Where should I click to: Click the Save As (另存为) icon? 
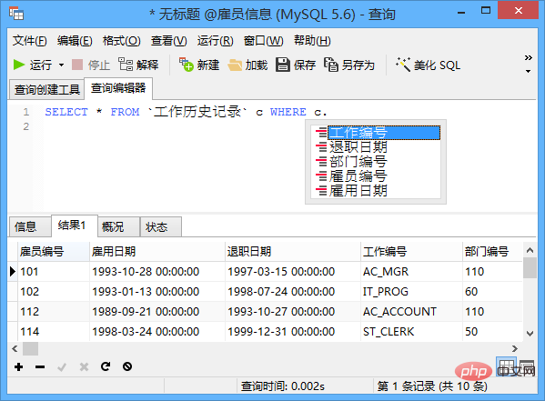coord(331,65)
